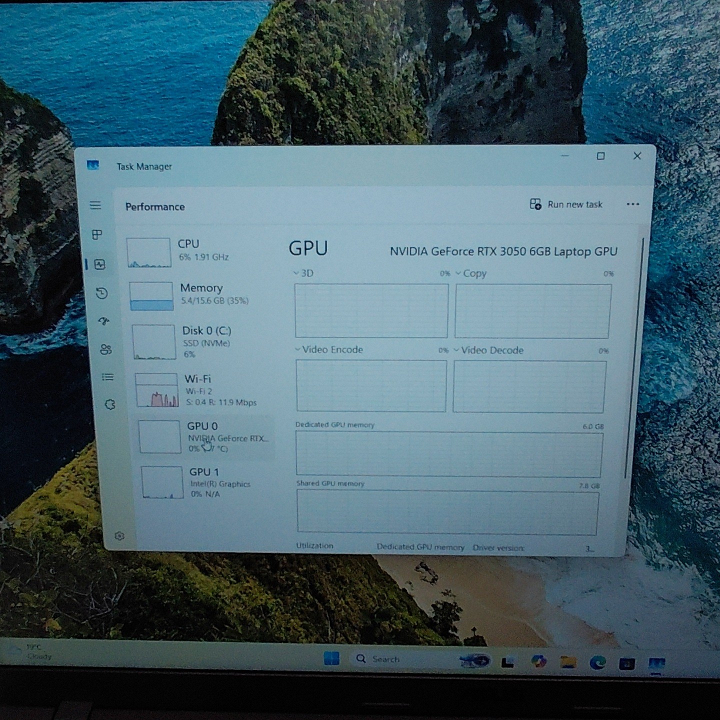The height and width of the screenshot is (720, 720).
Task: Open the Task Manager navigation hamburger menu
Action: pos(95,205)
